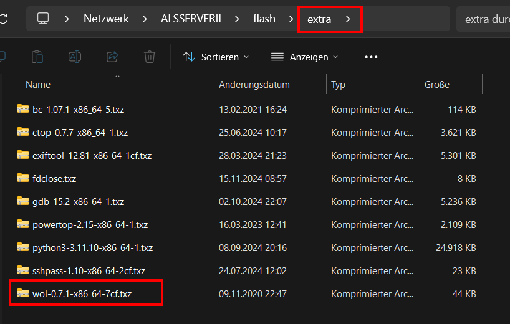Image resolution: width=510 pixels, height=324 pixels.
Task: Click the date 28.03.2024 21:23
Action: (x=253, y=156)
